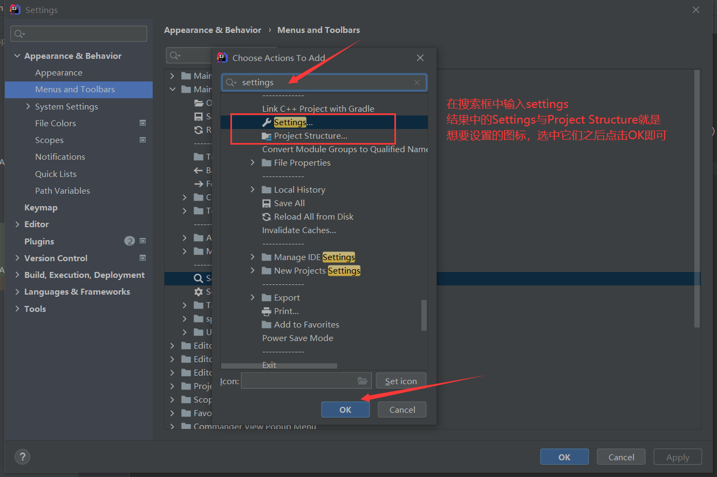The image size is (717, 477).
Task: Select the magnifier icon row in the background menu tree
Action: coord(199,278)
